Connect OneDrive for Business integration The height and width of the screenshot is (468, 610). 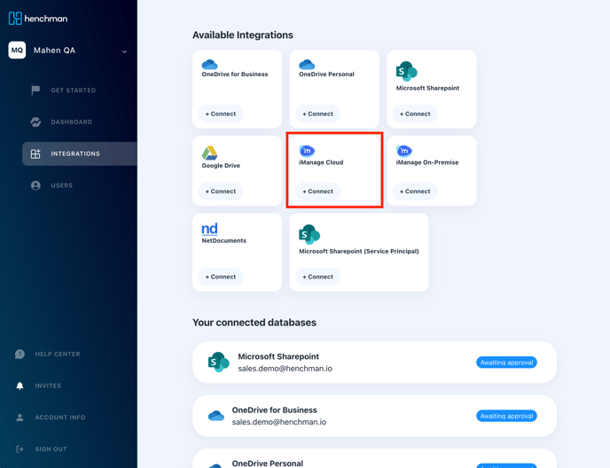tap(221, 114)
